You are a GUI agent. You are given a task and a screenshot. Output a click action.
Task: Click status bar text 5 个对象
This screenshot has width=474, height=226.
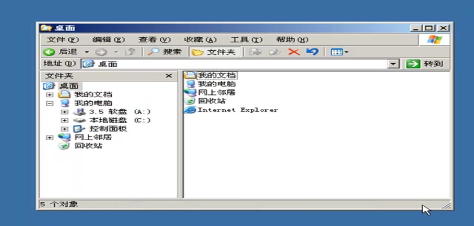[59, 204]
